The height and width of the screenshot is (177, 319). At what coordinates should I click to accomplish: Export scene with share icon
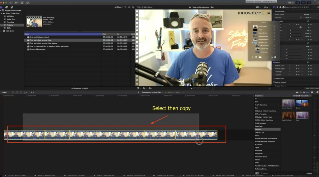[272, 57]
